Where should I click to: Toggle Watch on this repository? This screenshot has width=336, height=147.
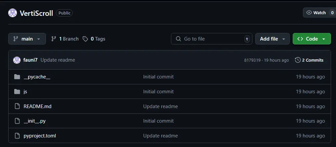pos(316,13)
